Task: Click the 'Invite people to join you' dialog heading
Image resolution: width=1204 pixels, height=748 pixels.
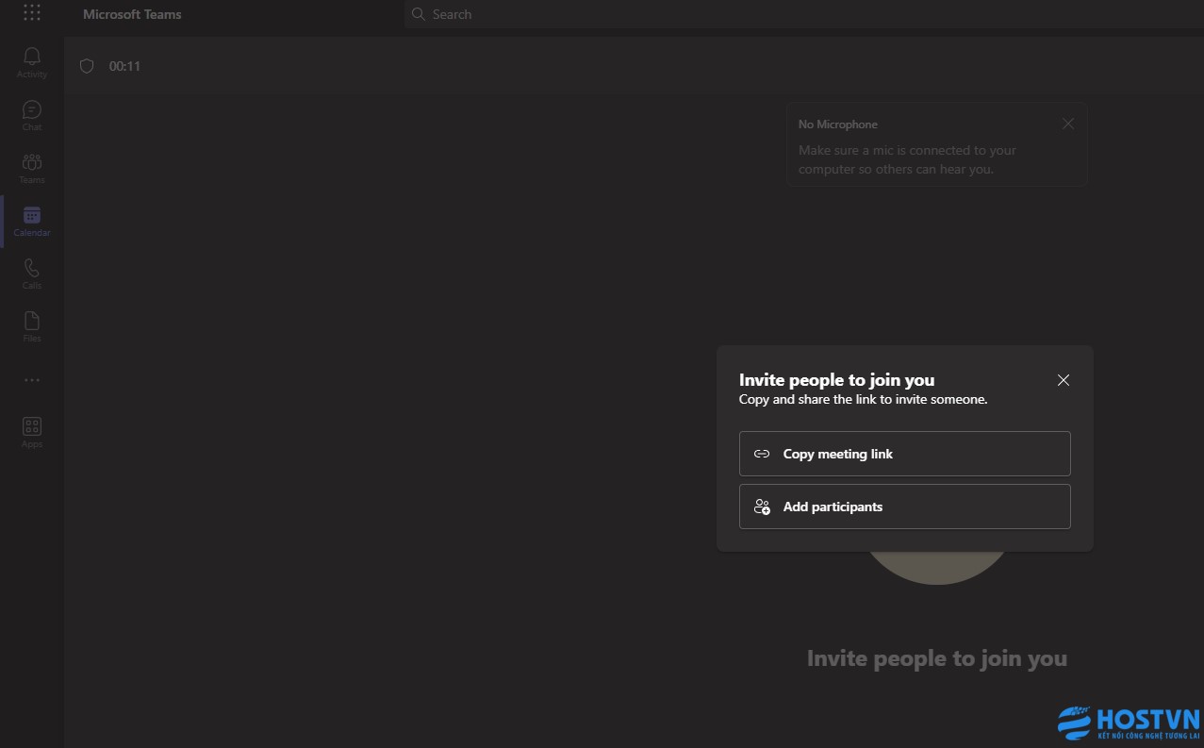Action: tap(837, 380)
